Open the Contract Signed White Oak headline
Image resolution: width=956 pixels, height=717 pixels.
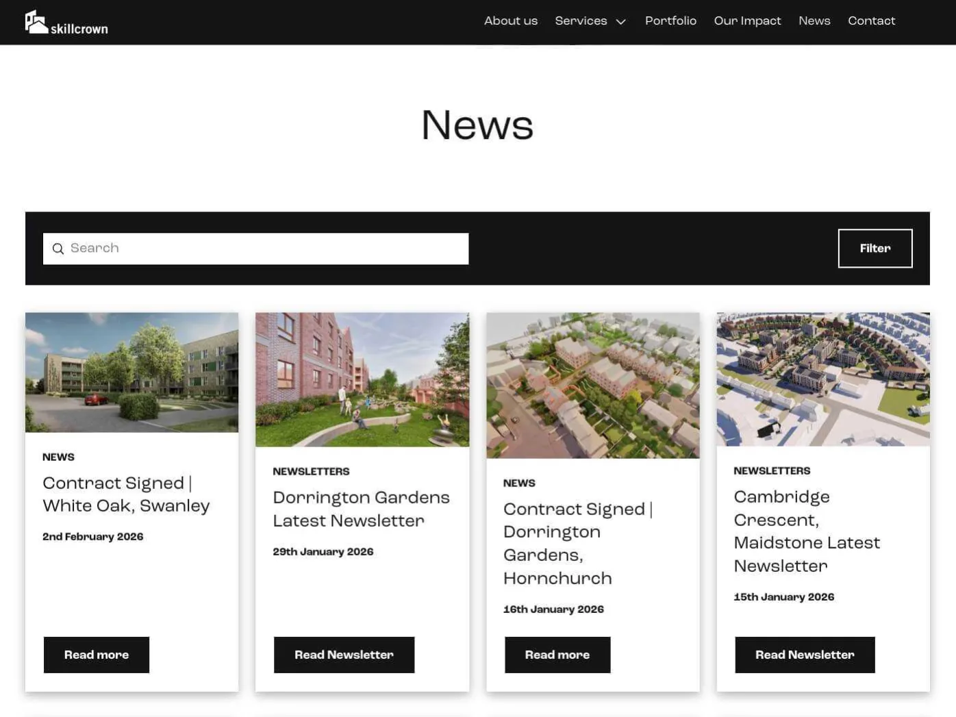pos(126,494)
